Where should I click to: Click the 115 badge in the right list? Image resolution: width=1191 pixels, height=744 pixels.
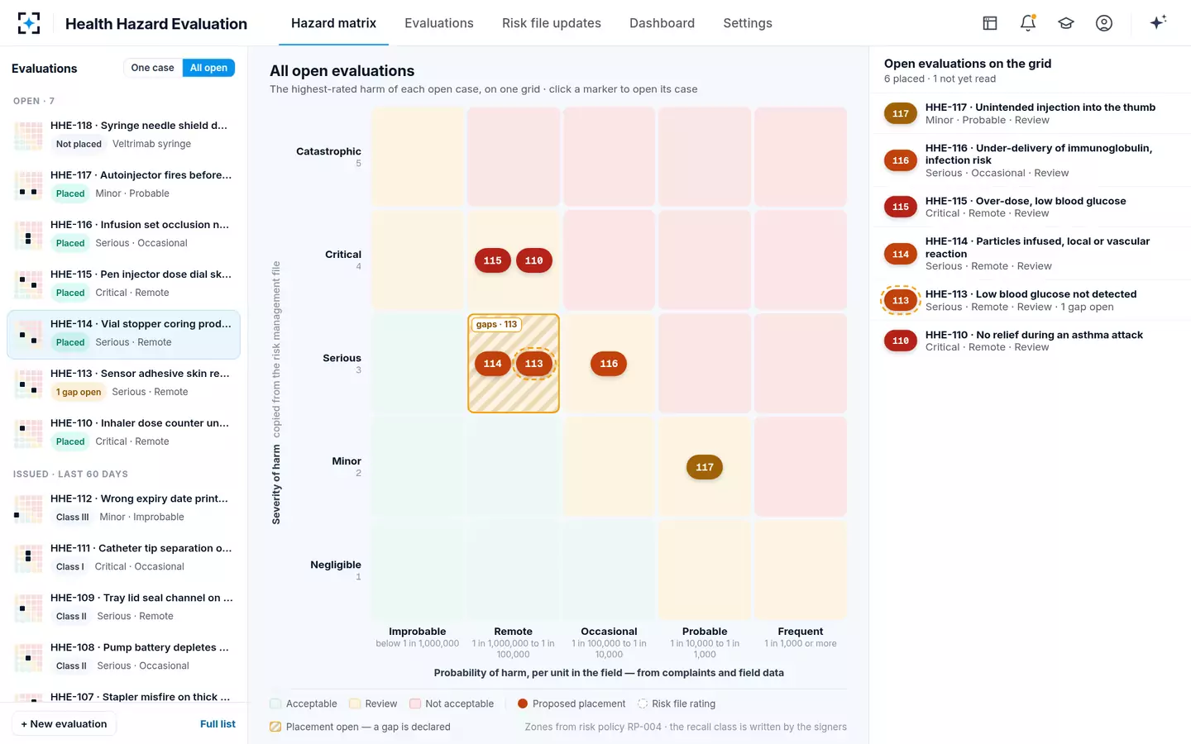pyautogui.click(x=901, y=207)
